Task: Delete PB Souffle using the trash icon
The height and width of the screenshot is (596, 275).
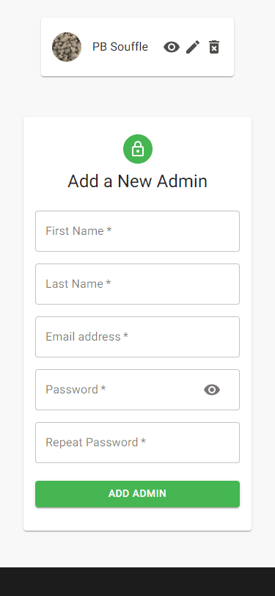Action: 214,47
